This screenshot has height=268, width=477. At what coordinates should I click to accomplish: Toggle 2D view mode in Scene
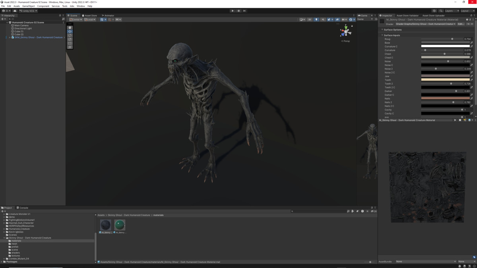[x=310, y=19]
